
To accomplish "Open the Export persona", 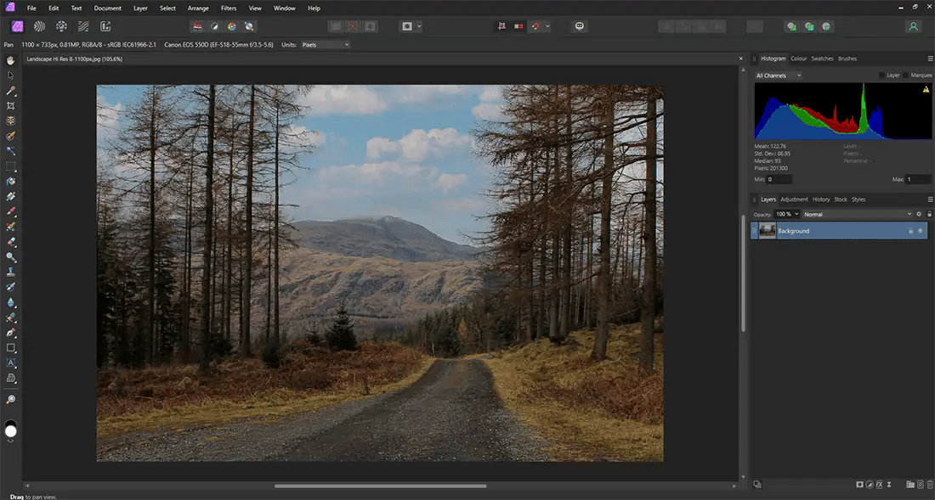I will [x=105, y=26].
